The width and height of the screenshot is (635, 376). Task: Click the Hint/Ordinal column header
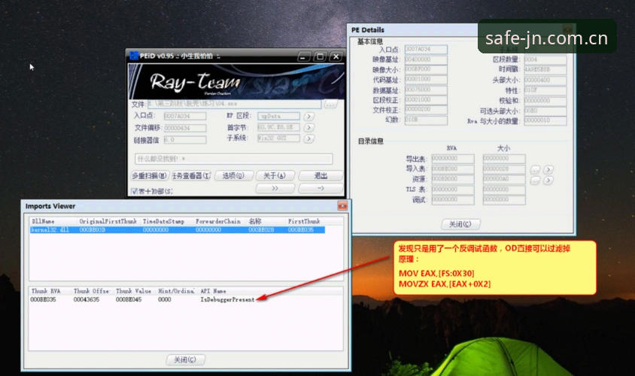(x=176, y=291)
